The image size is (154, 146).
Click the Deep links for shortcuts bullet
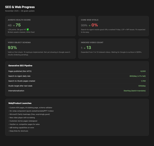pyautogui.click(x=18, y=131)
